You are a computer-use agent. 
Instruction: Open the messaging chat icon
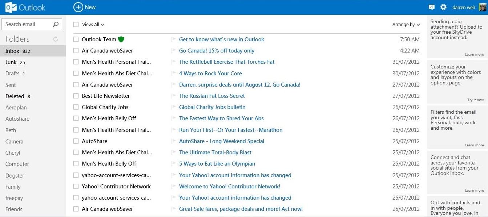tap(432, 7)
